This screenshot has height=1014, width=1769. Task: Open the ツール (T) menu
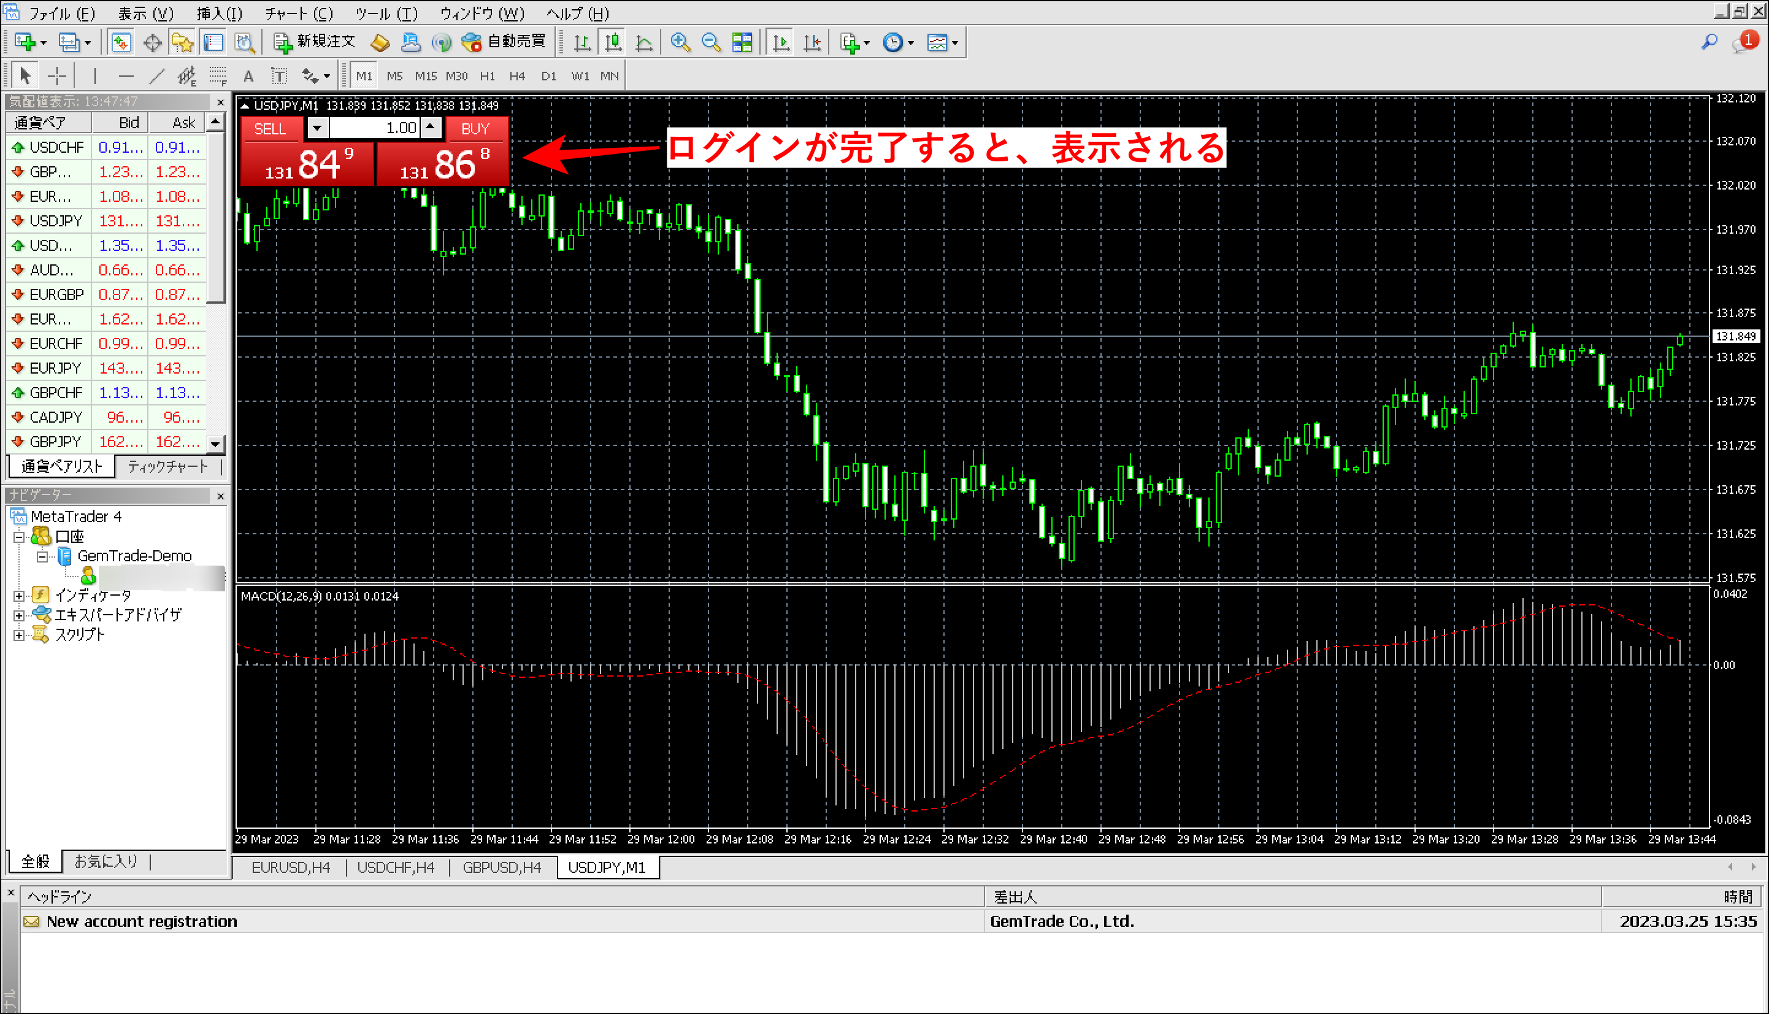386,13
